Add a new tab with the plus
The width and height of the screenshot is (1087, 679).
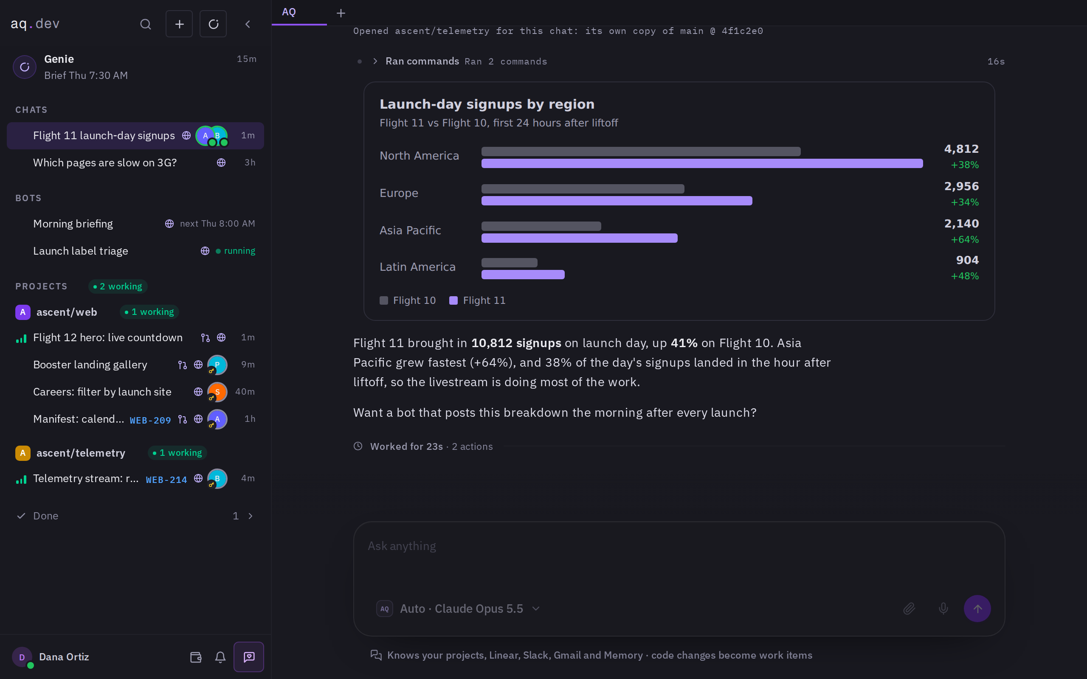(x=341, y=13)
